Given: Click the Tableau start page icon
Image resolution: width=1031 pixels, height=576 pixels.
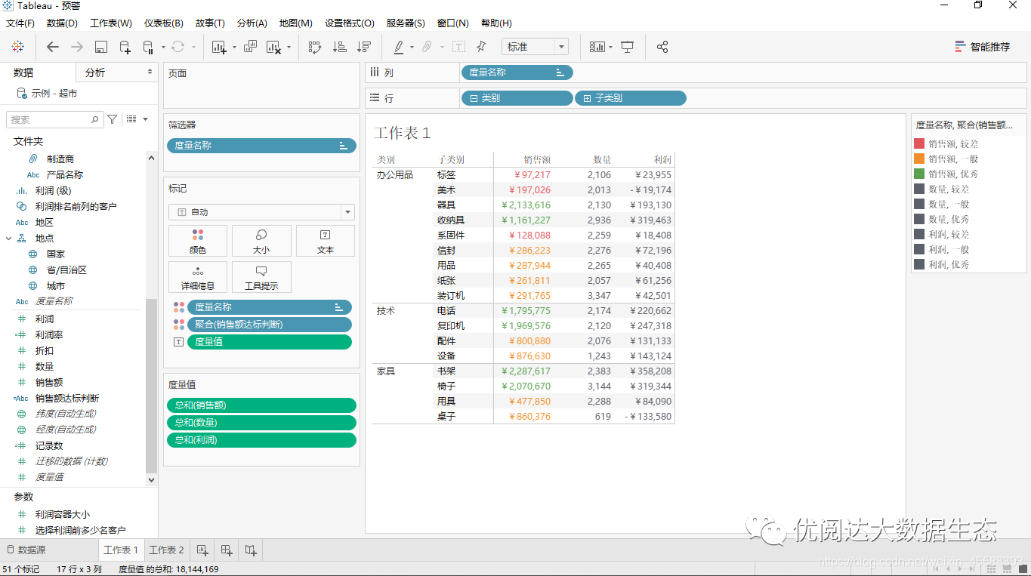Looking at the screenshot, I should point(17,47).
